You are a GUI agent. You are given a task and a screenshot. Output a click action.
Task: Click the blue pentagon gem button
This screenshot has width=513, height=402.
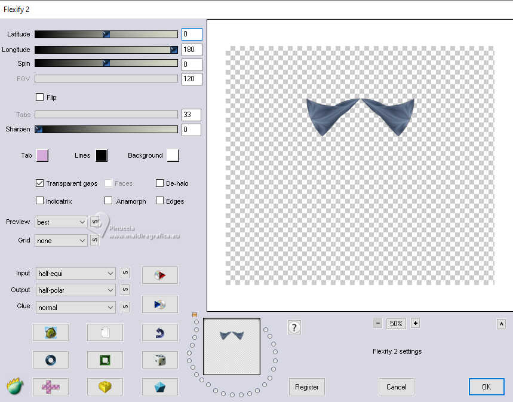tap(159, 386)
